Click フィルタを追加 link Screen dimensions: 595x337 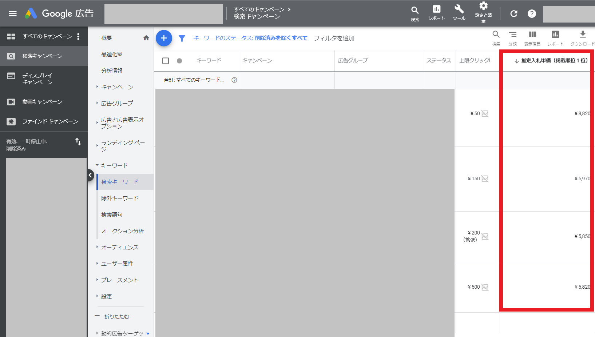[334, 38]
